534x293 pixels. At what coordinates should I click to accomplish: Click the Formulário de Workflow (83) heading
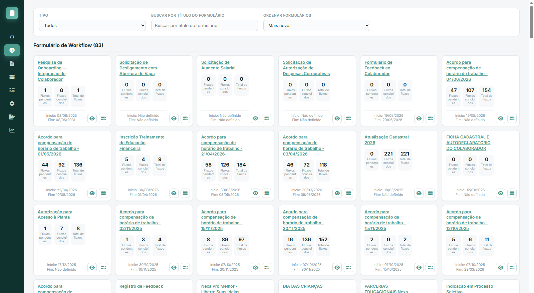[68, 45]
